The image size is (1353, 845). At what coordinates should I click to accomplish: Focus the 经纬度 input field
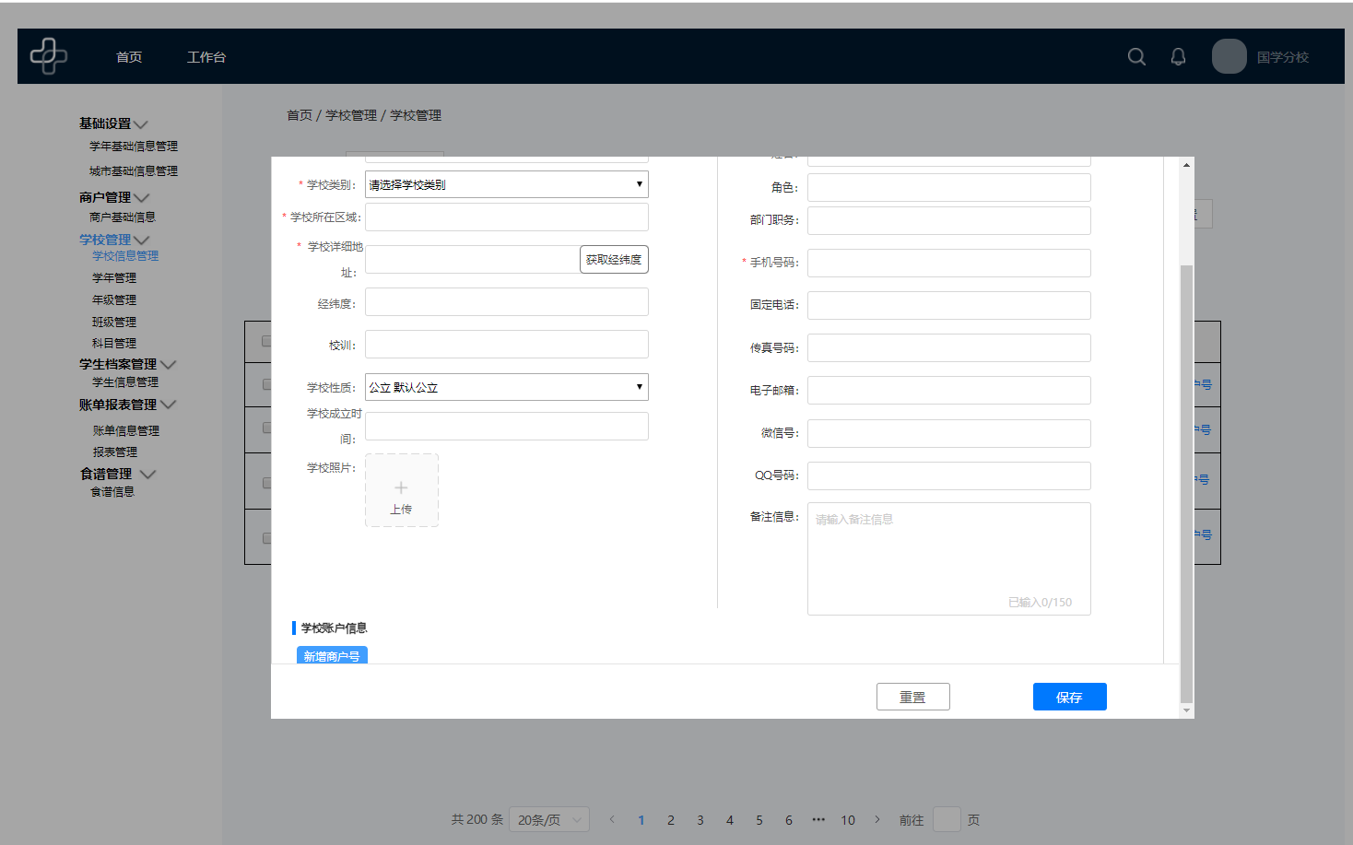pyautogui.click(x=507, y=302)
